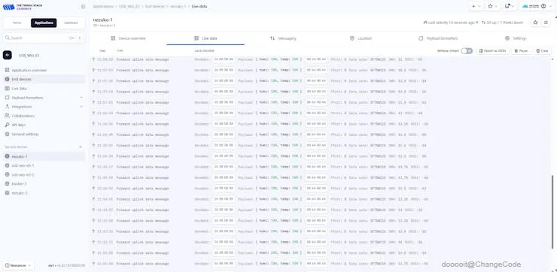Screen dimensions: 557x272
Task: Select the Live data device tab
Action: 205,38
